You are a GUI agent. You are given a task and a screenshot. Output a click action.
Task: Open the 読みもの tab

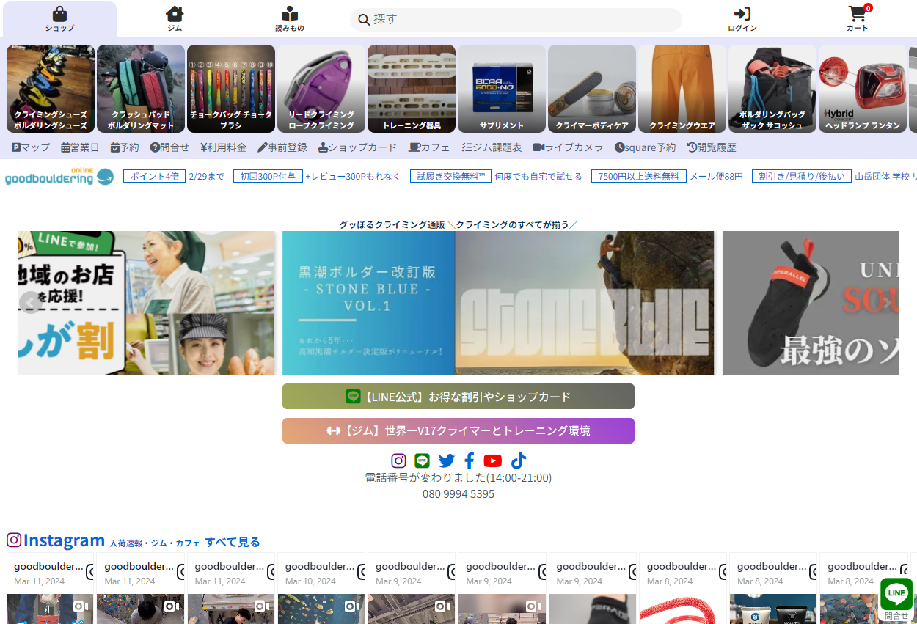click(x=290, y=20)
